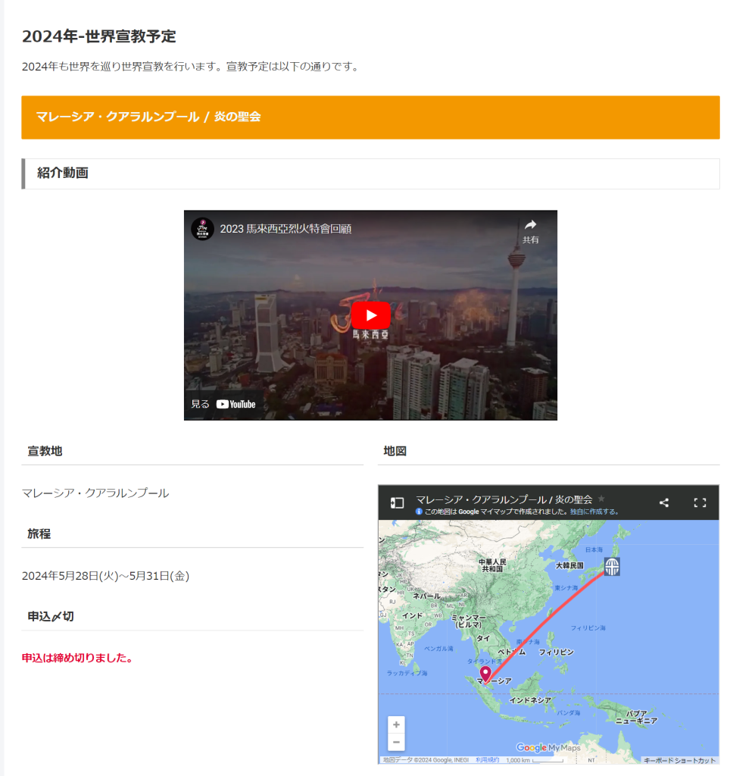Open the map 利用規約 link
This screenshot has height=776, width=733.
pos(487,760)
